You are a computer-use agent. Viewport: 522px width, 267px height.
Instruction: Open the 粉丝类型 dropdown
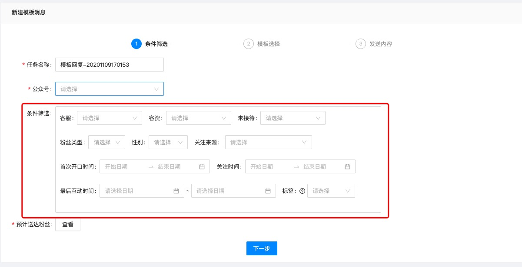106,142
